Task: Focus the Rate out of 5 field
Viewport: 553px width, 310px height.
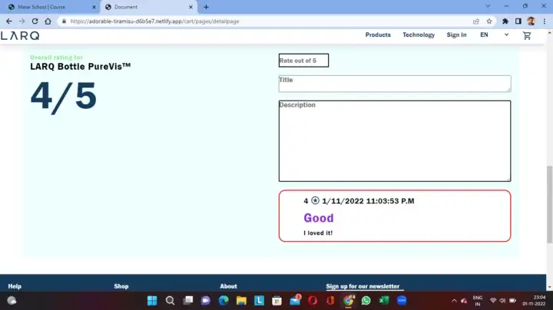Action: pyautogui.click(x=303, y=61)
